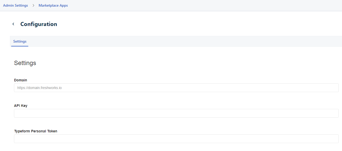The height and width of the screenshot is (151, 342).
Task: Click the Typeform Personal Token label
Action: click(36, 131)
